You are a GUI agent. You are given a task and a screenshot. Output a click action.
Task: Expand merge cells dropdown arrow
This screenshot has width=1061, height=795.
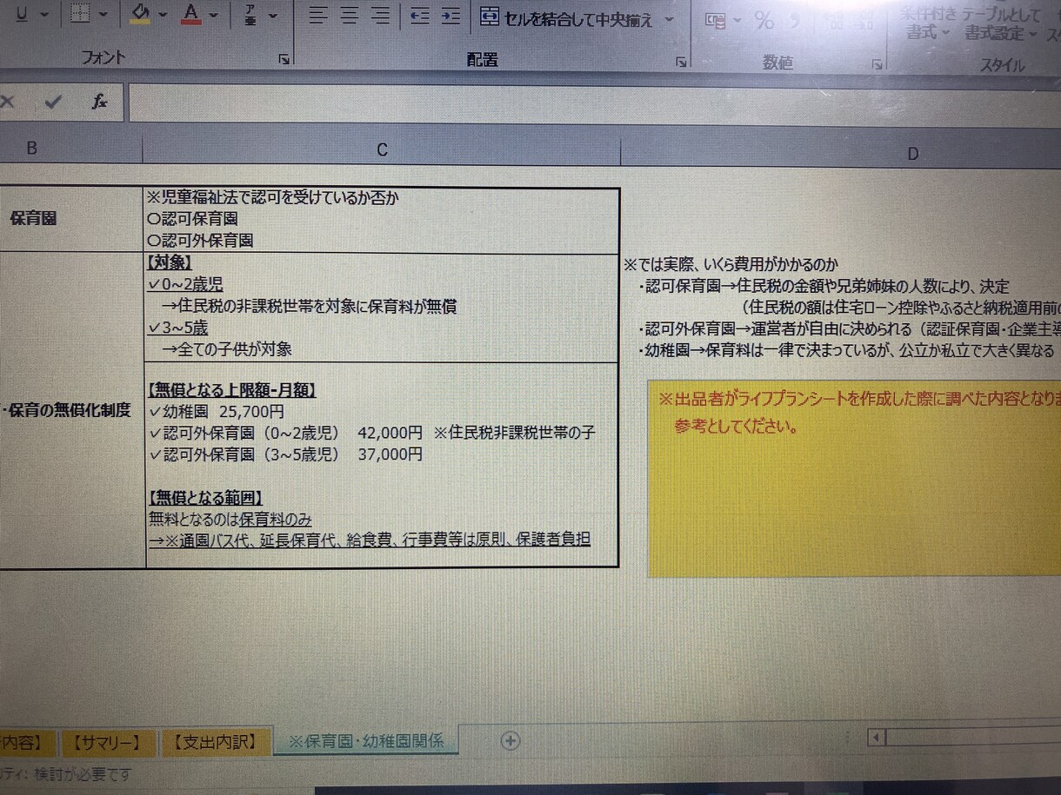pyautogui.click(x=668, y=19)
